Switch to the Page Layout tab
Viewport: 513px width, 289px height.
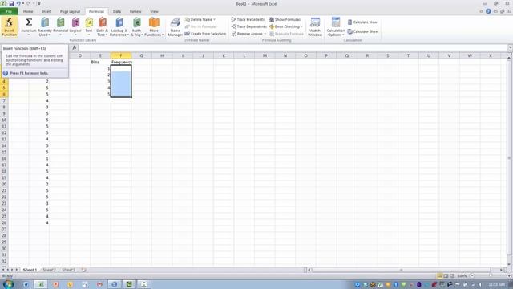pos(70,11)
